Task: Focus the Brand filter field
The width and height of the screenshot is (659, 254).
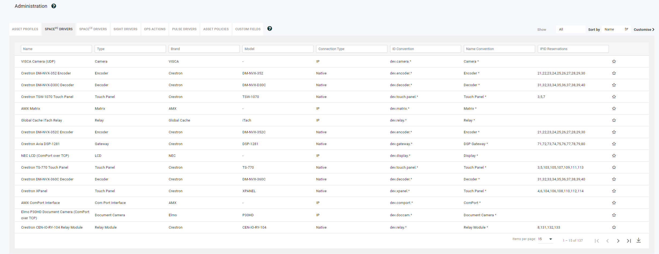Action: pyautogui.click(x=204, y=49)
